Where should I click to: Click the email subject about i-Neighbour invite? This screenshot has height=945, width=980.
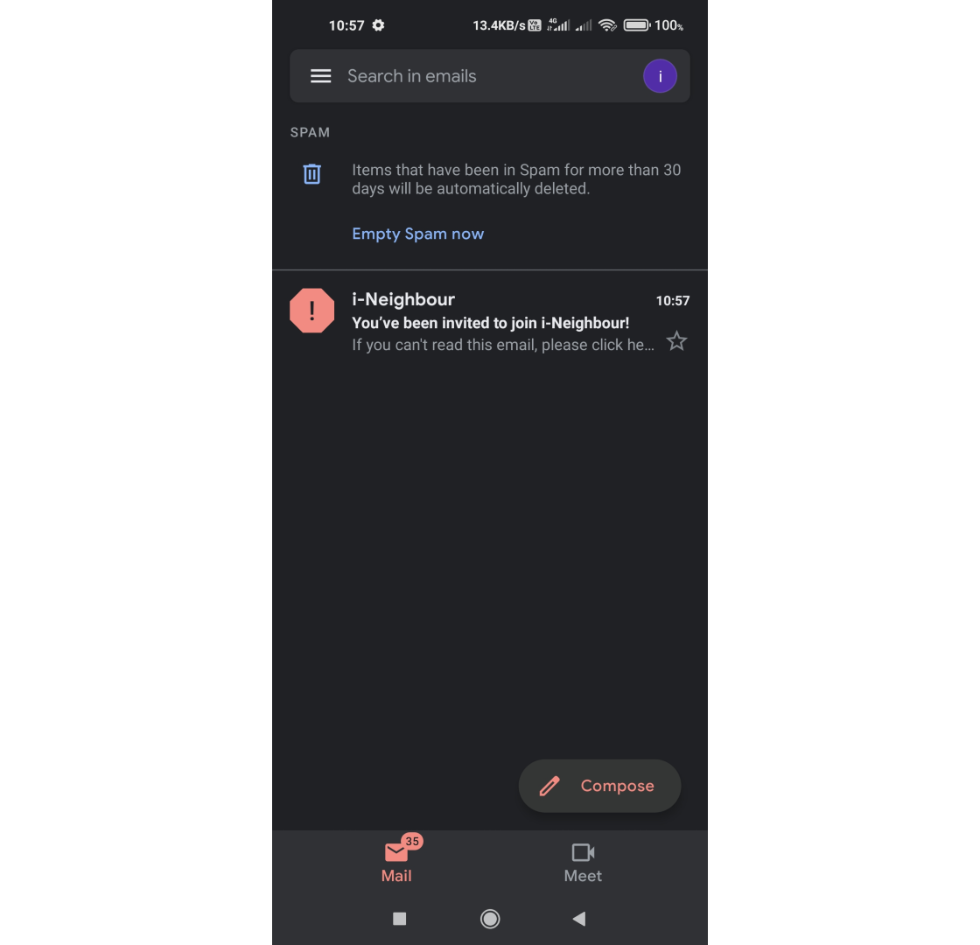pos(491,323)
